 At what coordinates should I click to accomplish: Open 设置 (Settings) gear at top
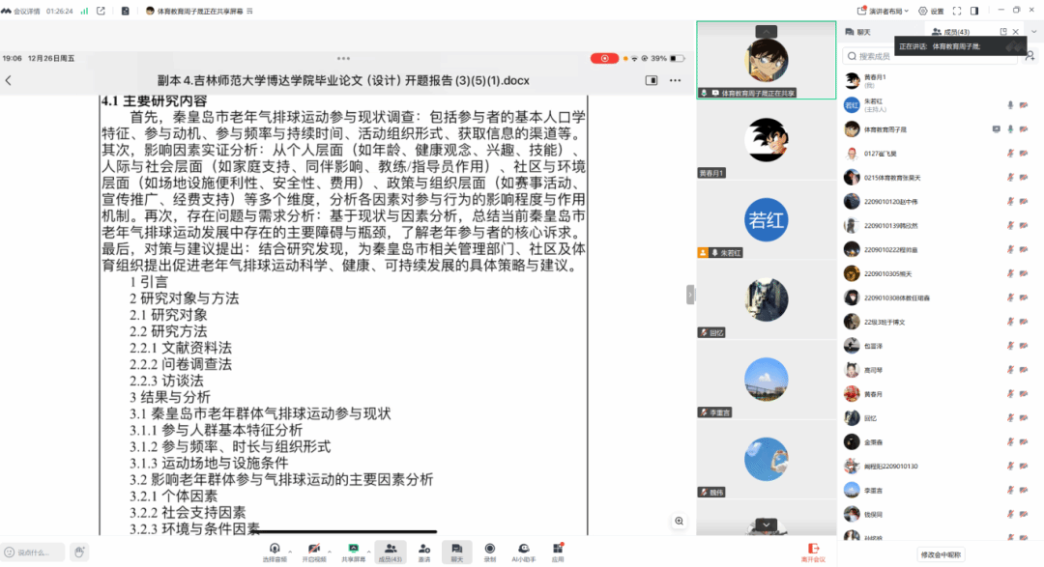pyautogui.click(x=931, y=11)
